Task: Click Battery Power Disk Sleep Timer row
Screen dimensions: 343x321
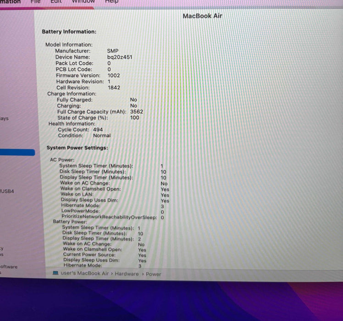Action: click(103, 233)
